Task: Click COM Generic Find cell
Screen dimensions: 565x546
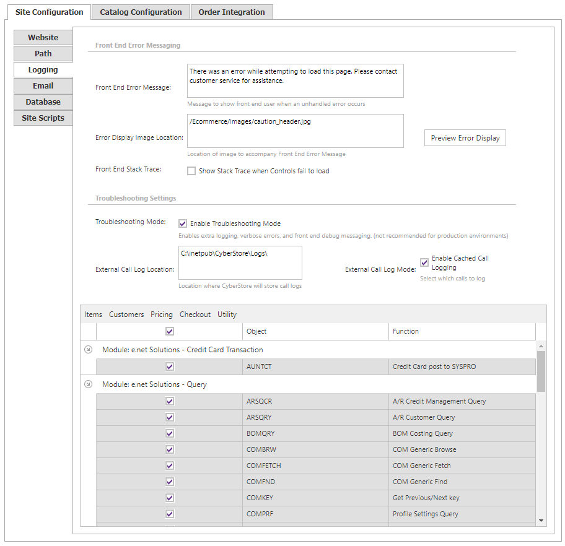Action: [x=462, y=482]
